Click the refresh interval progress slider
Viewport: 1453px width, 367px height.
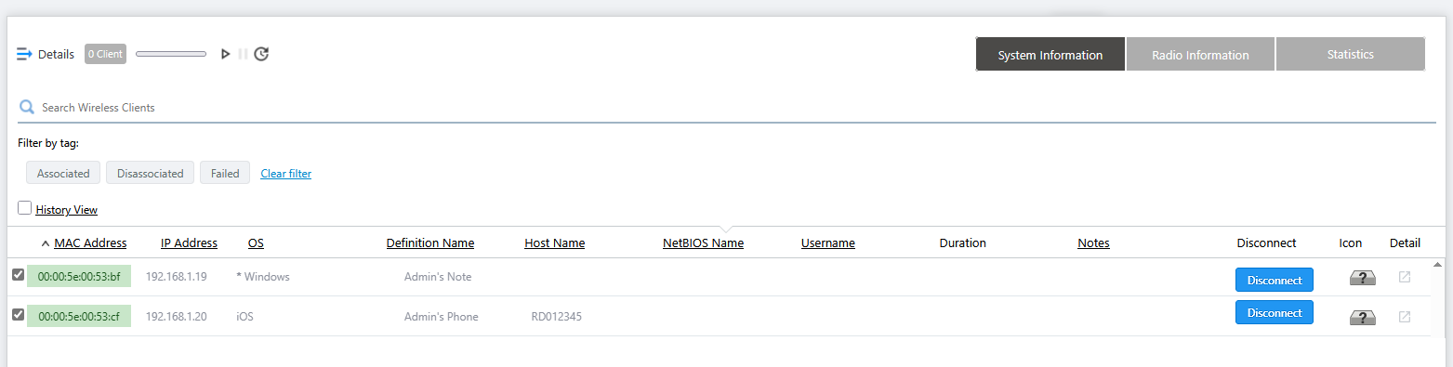(x=171, y=54)
